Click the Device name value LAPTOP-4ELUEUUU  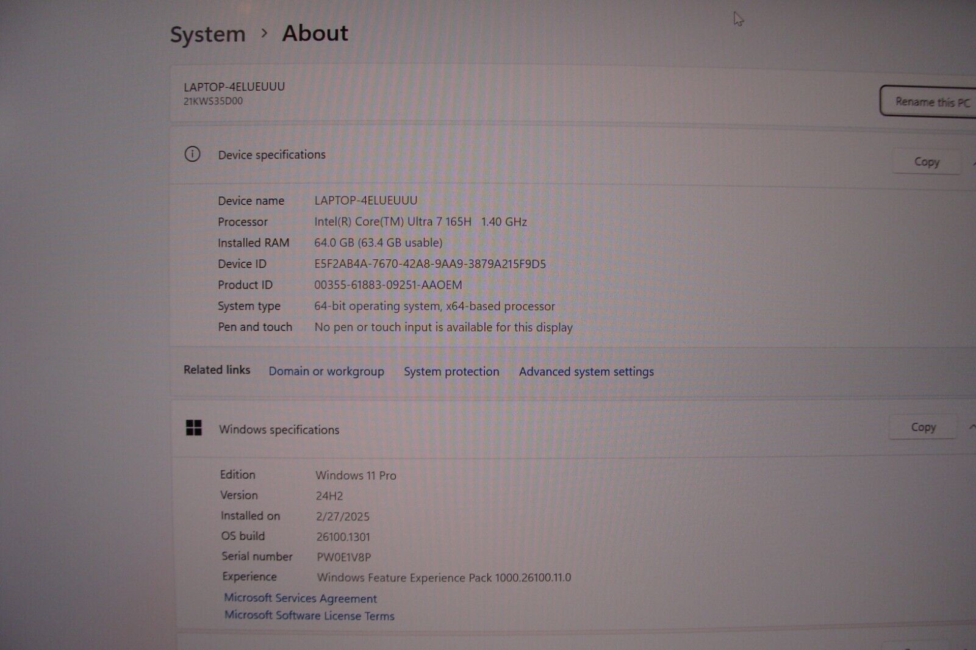[x=366, y=200]
